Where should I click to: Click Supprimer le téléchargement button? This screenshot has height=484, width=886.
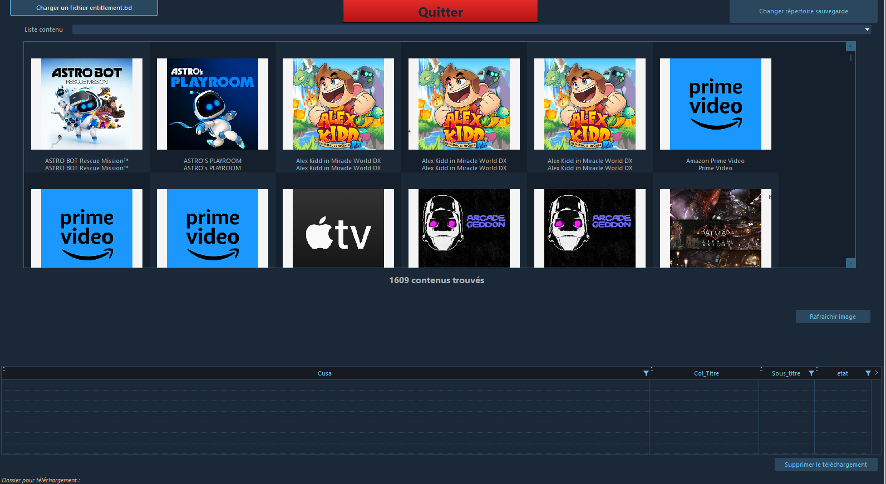coord(826,465)
